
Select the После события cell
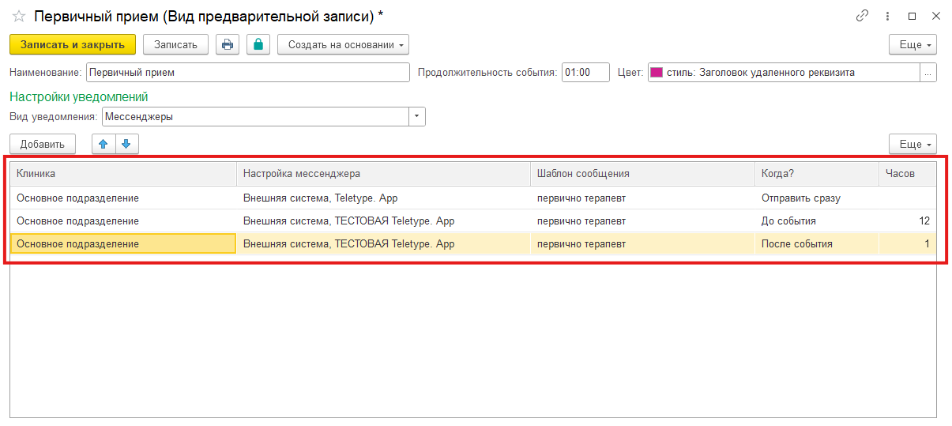816,244
